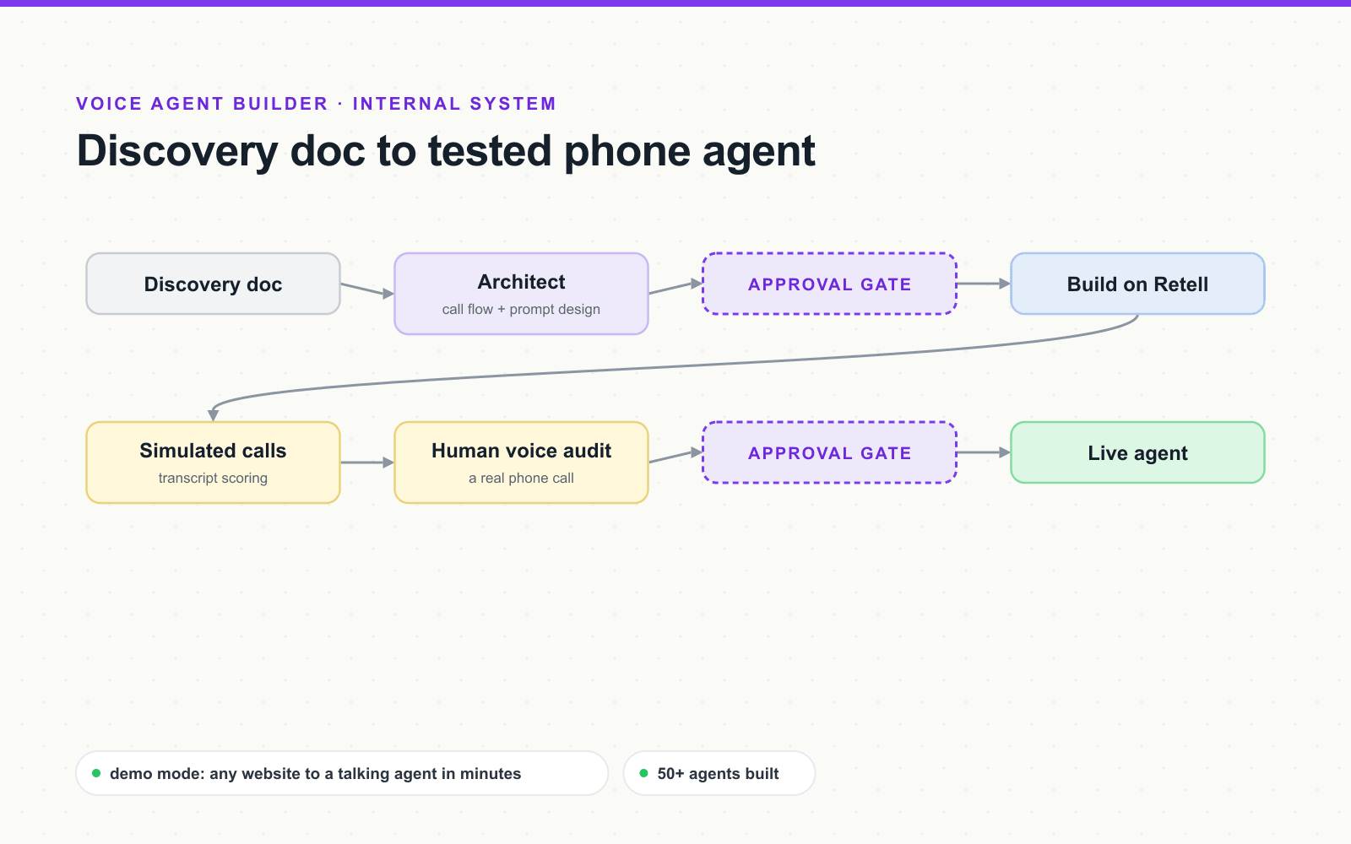Click the green dot beside 50+ agents built
The height and width of the screenshot is (844, 1351).
pos(643,773)
